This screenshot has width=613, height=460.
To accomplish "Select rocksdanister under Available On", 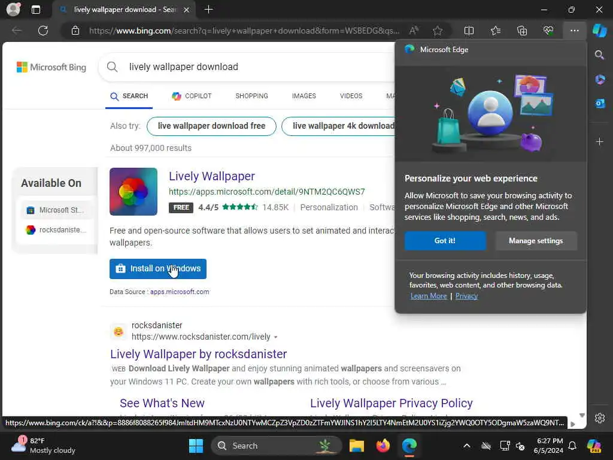I will pyautogui.click(x=57, y=230).
